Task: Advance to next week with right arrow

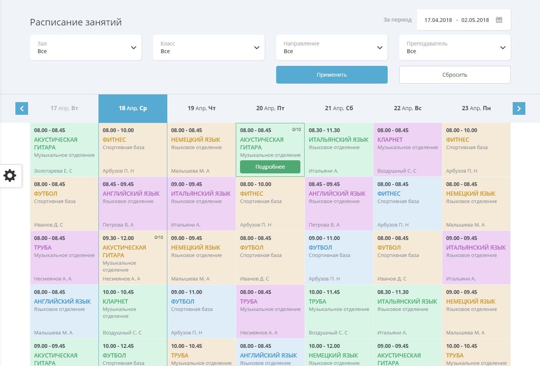Action: tap(519, 108)
